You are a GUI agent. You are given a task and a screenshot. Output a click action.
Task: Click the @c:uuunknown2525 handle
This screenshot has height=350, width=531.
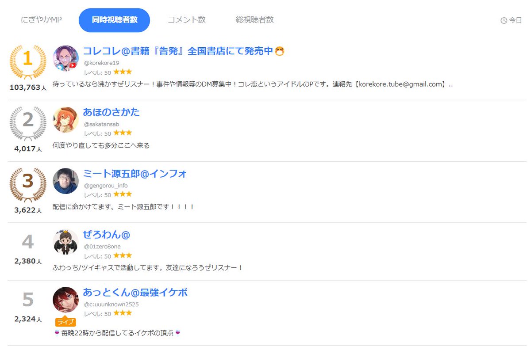(x=111, y=304)
